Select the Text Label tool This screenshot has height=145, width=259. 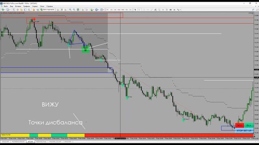pos(167,10)
